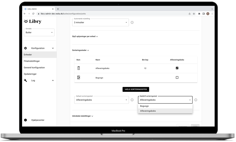
Task: Click the Hjælpecenter info icon
Action: (25, 120)
